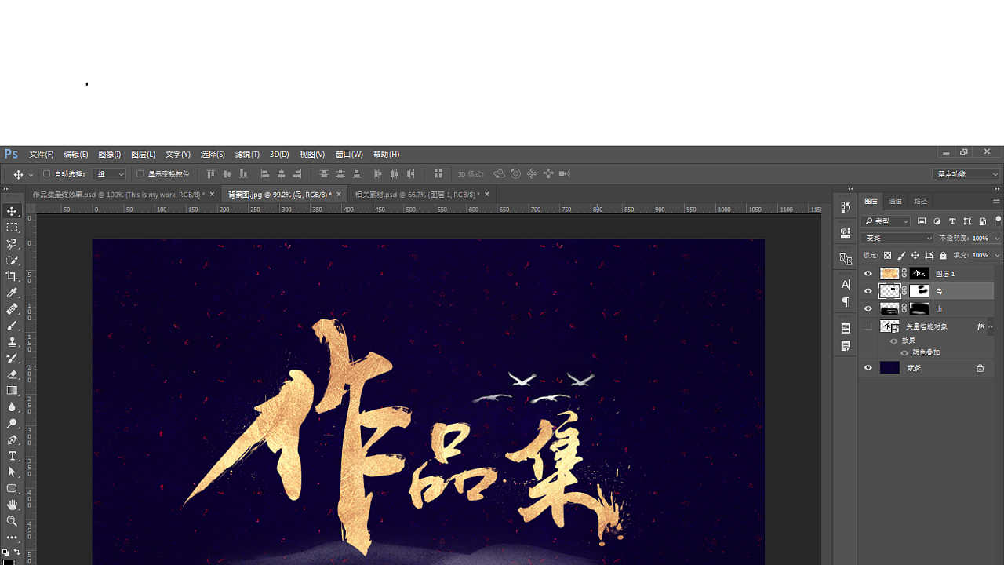Click type layer filter icon

coord(952,221)
